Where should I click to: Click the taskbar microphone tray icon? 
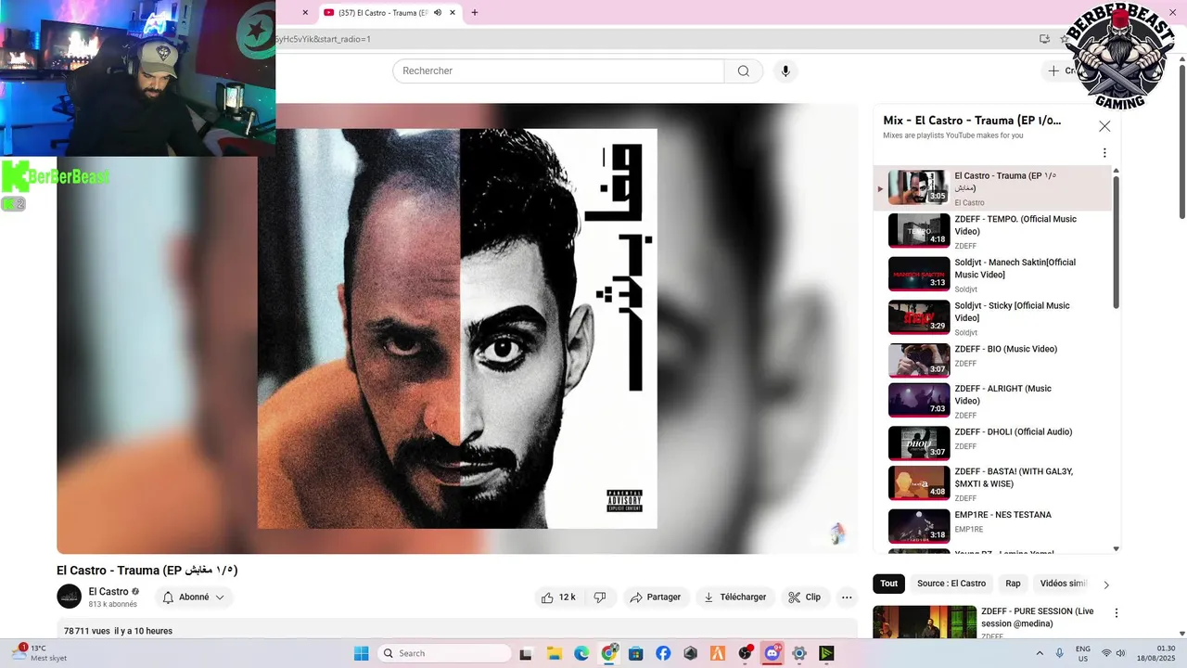point(1060,653)
